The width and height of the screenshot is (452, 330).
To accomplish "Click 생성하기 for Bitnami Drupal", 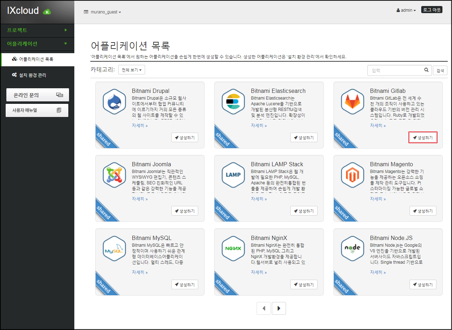I will [x=185, y=138].
